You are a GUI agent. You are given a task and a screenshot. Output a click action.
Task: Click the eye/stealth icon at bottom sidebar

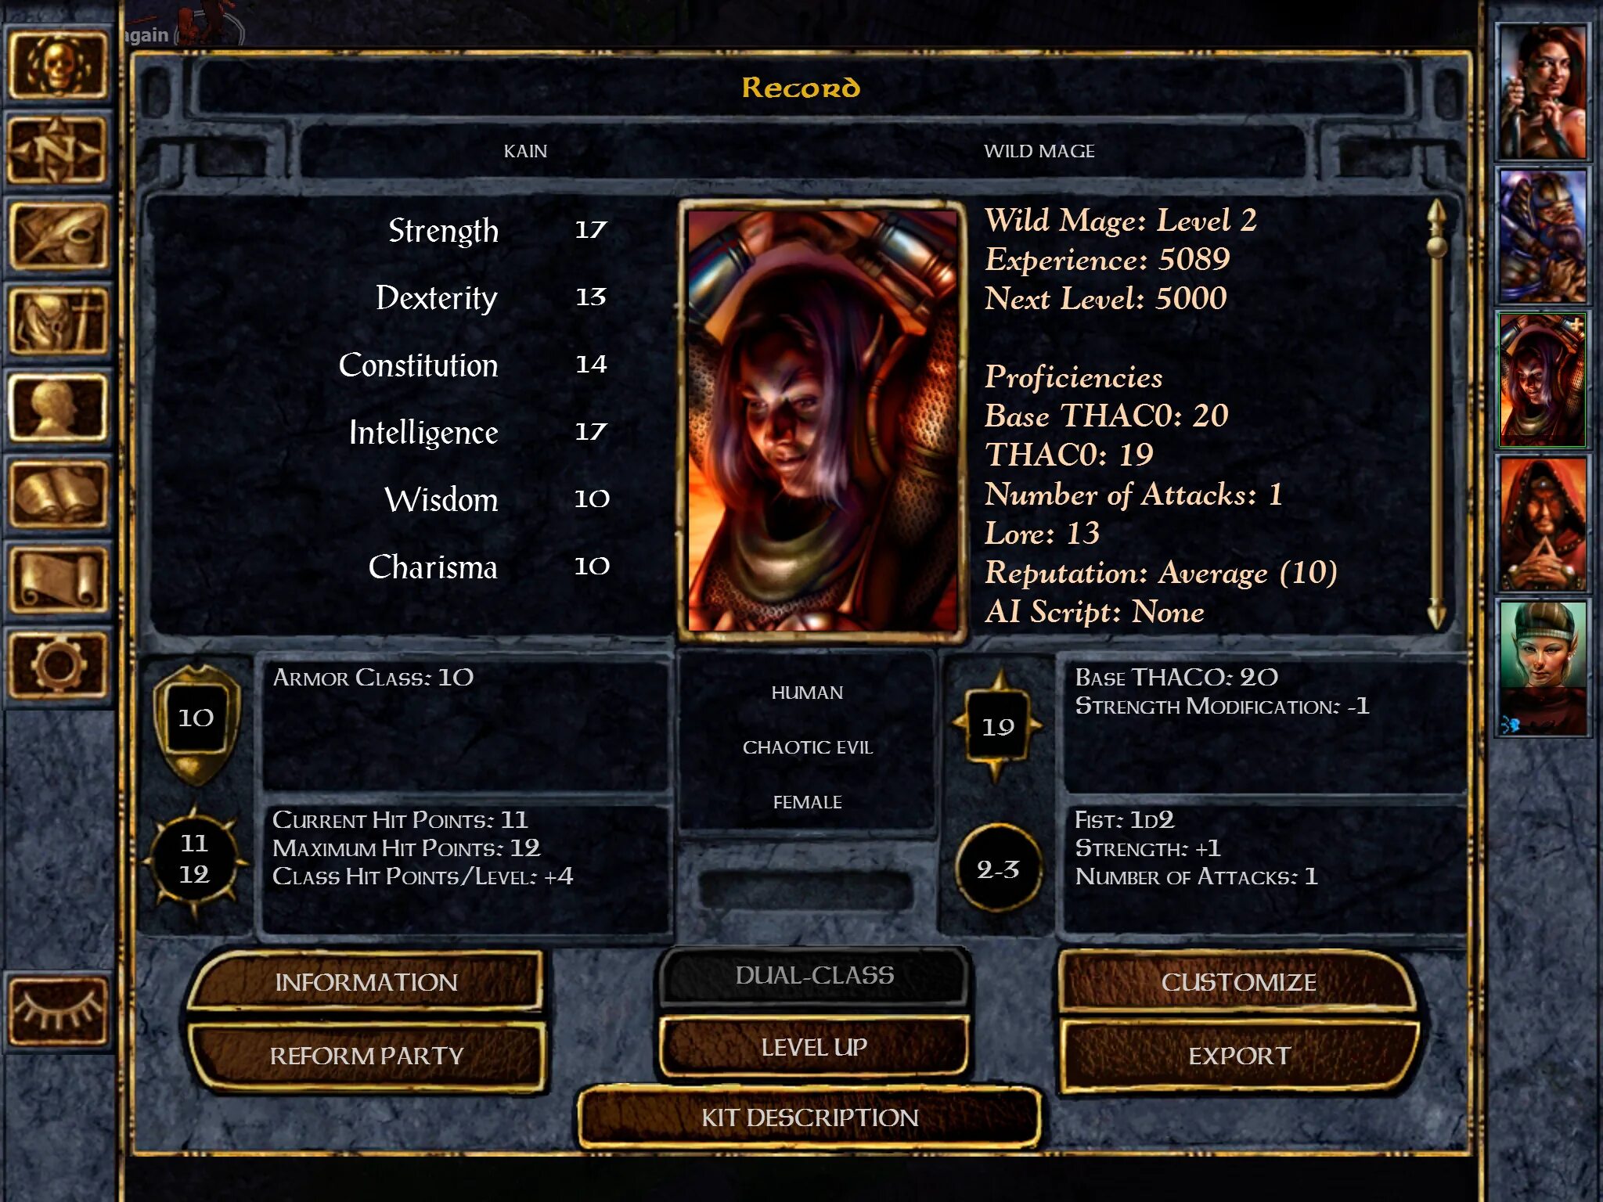[58, 1010]
